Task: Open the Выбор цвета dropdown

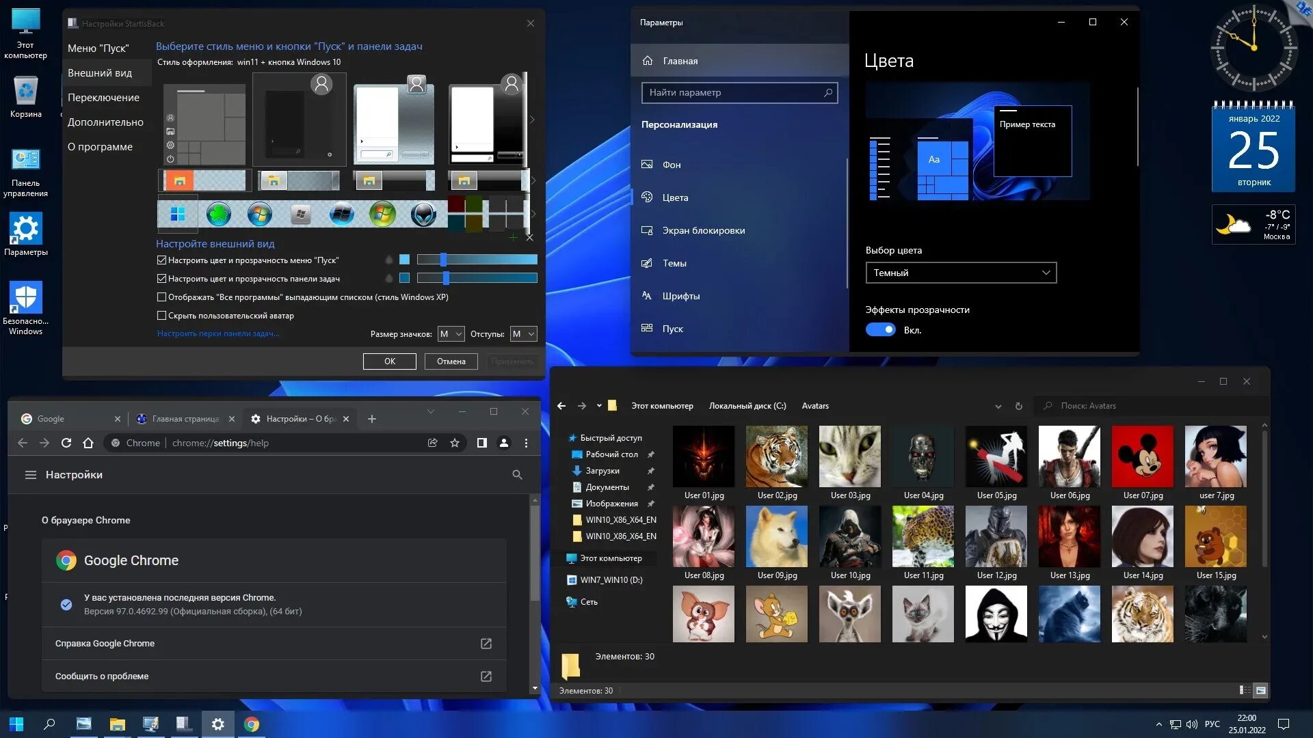Action: (x=960, y=273)
